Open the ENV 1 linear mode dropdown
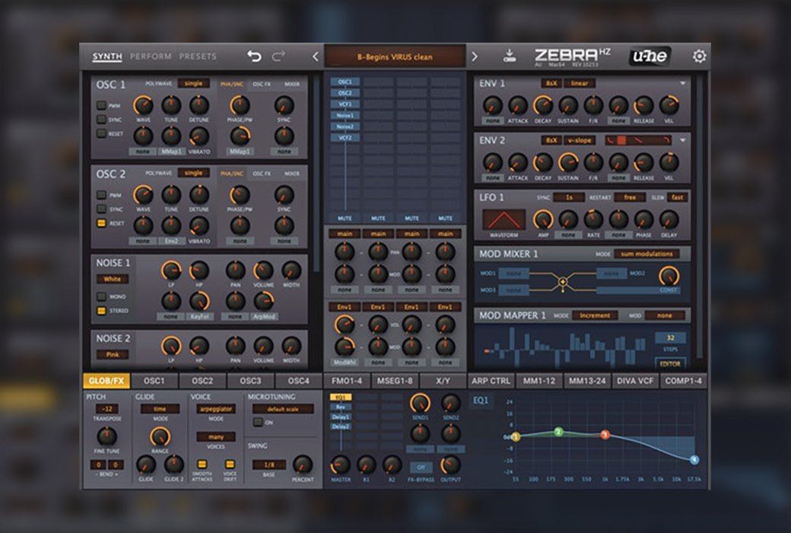791x533 pixels. tap(580, 83)
